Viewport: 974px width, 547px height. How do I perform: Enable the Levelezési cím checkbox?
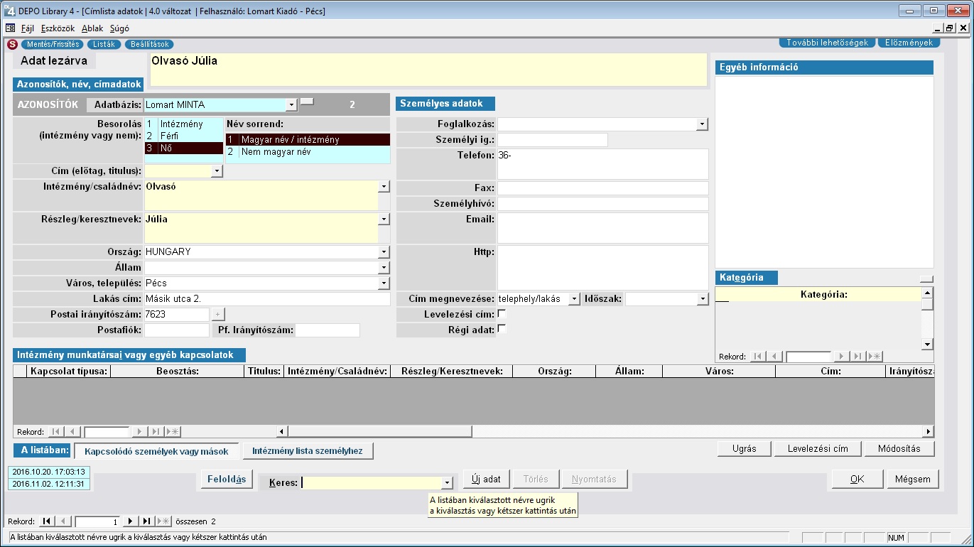pyautogui.click(x=502, y=313)
